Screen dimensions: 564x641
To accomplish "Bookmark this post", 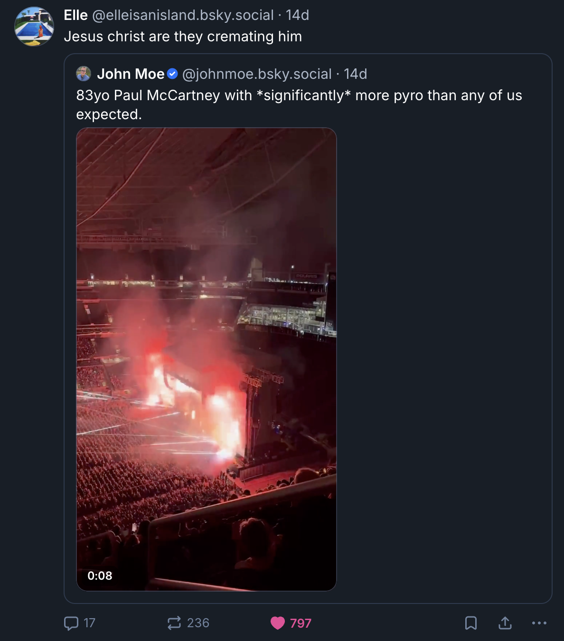I will (470, 623).
